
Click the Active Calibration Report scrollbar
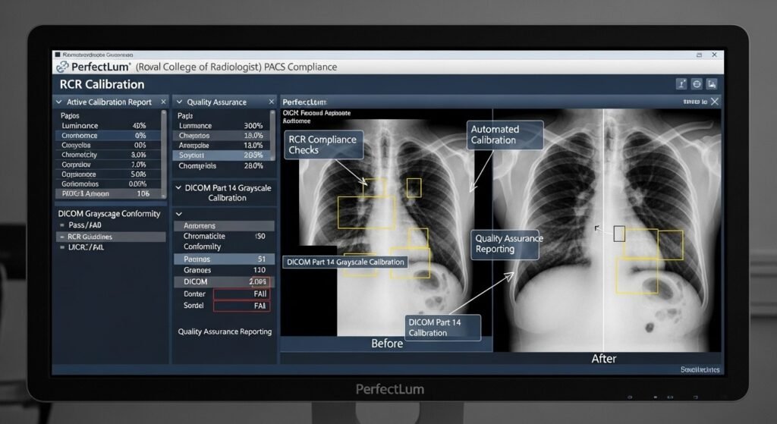coord(165,152)
